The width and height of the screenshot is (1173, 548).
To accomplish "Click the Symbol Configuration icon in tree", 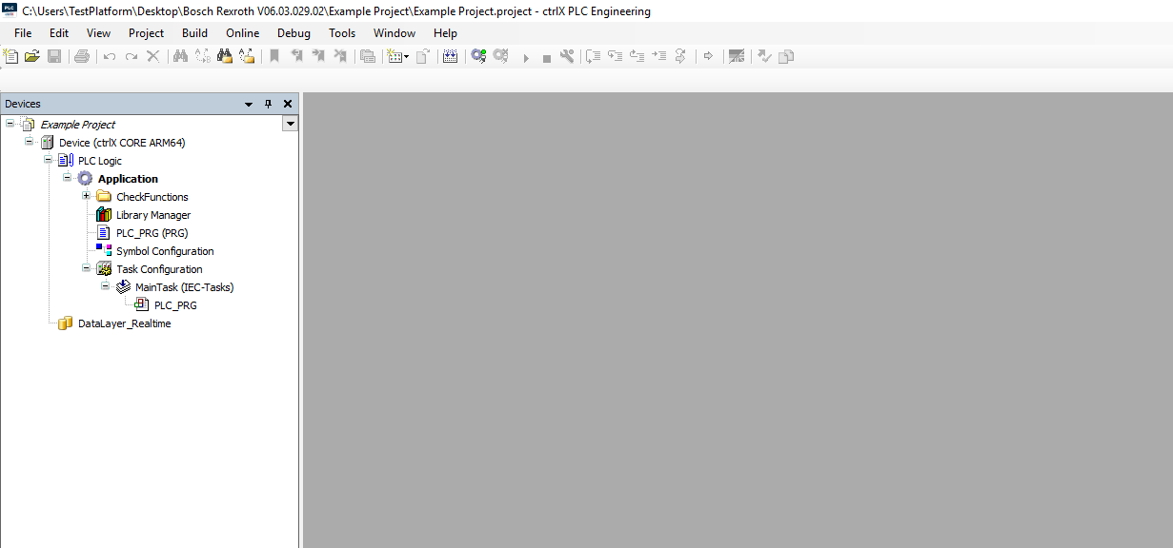I will 104,251.
